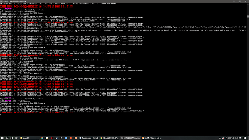Open the Windows Start menu
This screenshot has width=249, height=140.
coord(2,138)
